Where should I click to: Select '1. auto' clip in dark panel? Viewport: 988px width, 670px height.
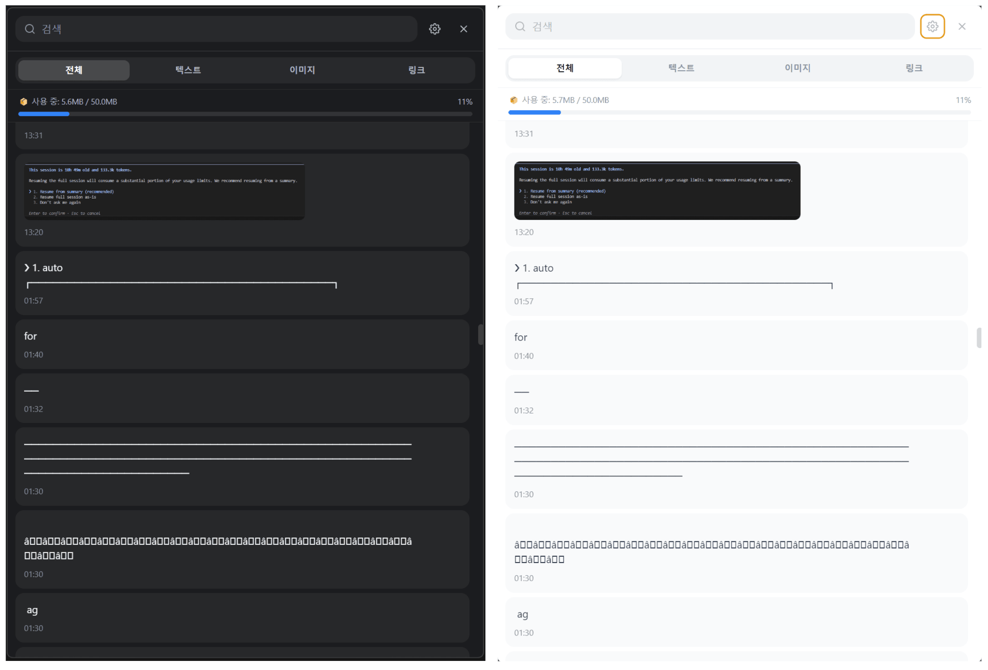[242, 283]
